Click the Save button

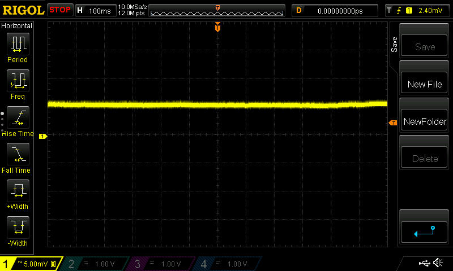424,45
